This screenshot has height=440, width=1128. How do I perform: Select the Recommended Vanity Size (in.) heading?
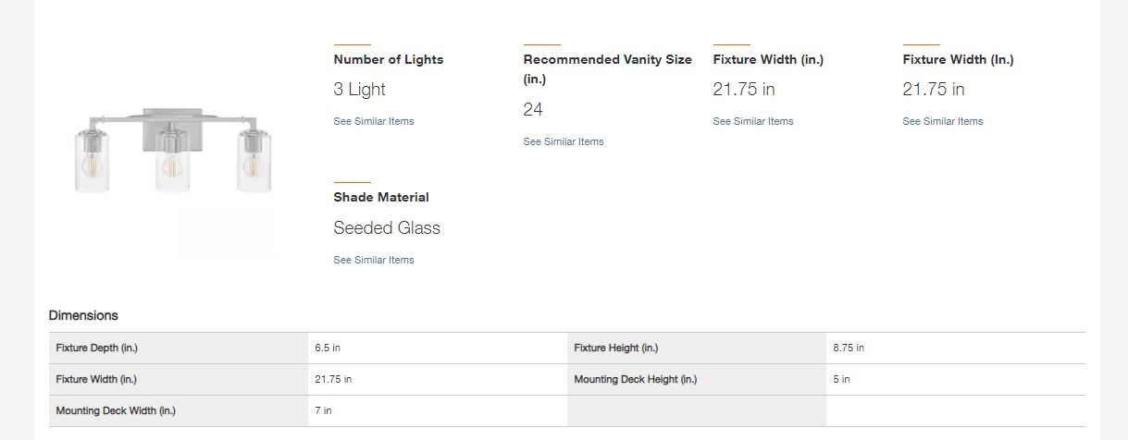click(608, 69)
